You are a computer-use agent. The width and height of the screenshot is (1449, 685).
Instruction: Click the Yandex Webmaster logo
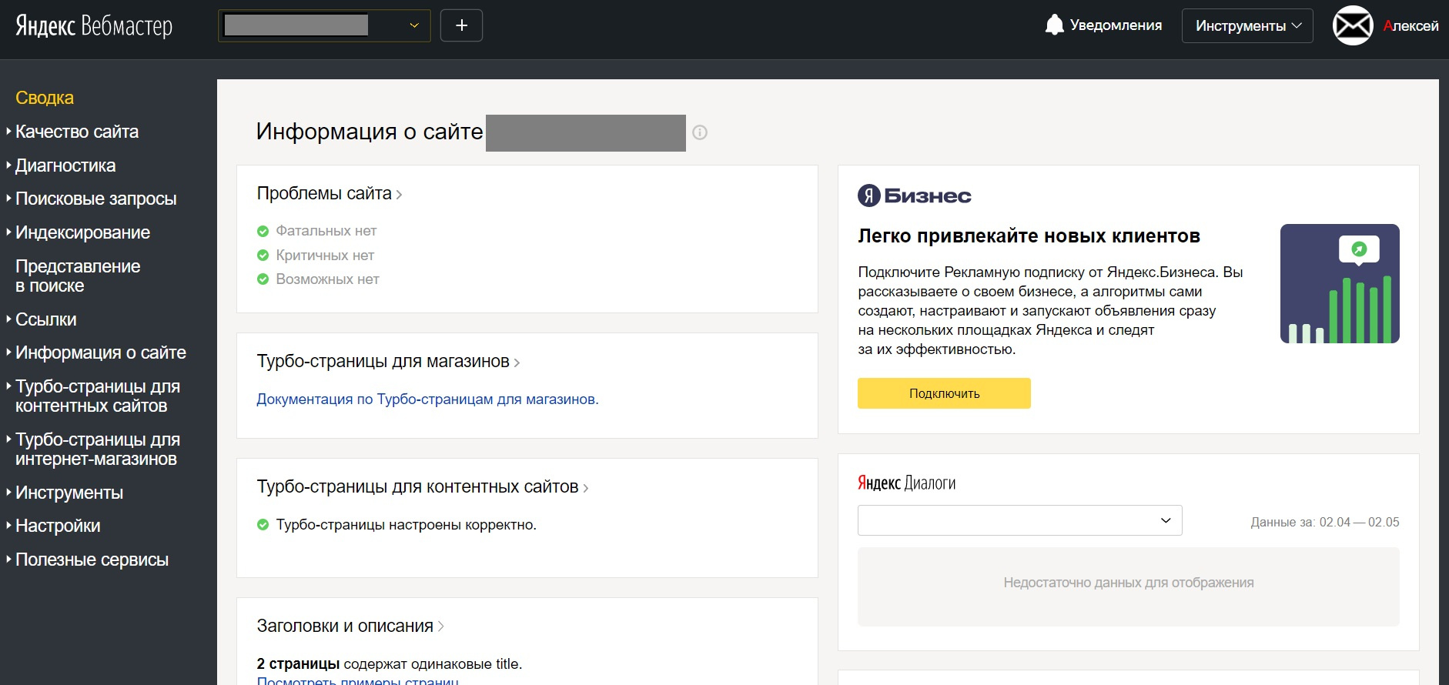tap(94, 26)
